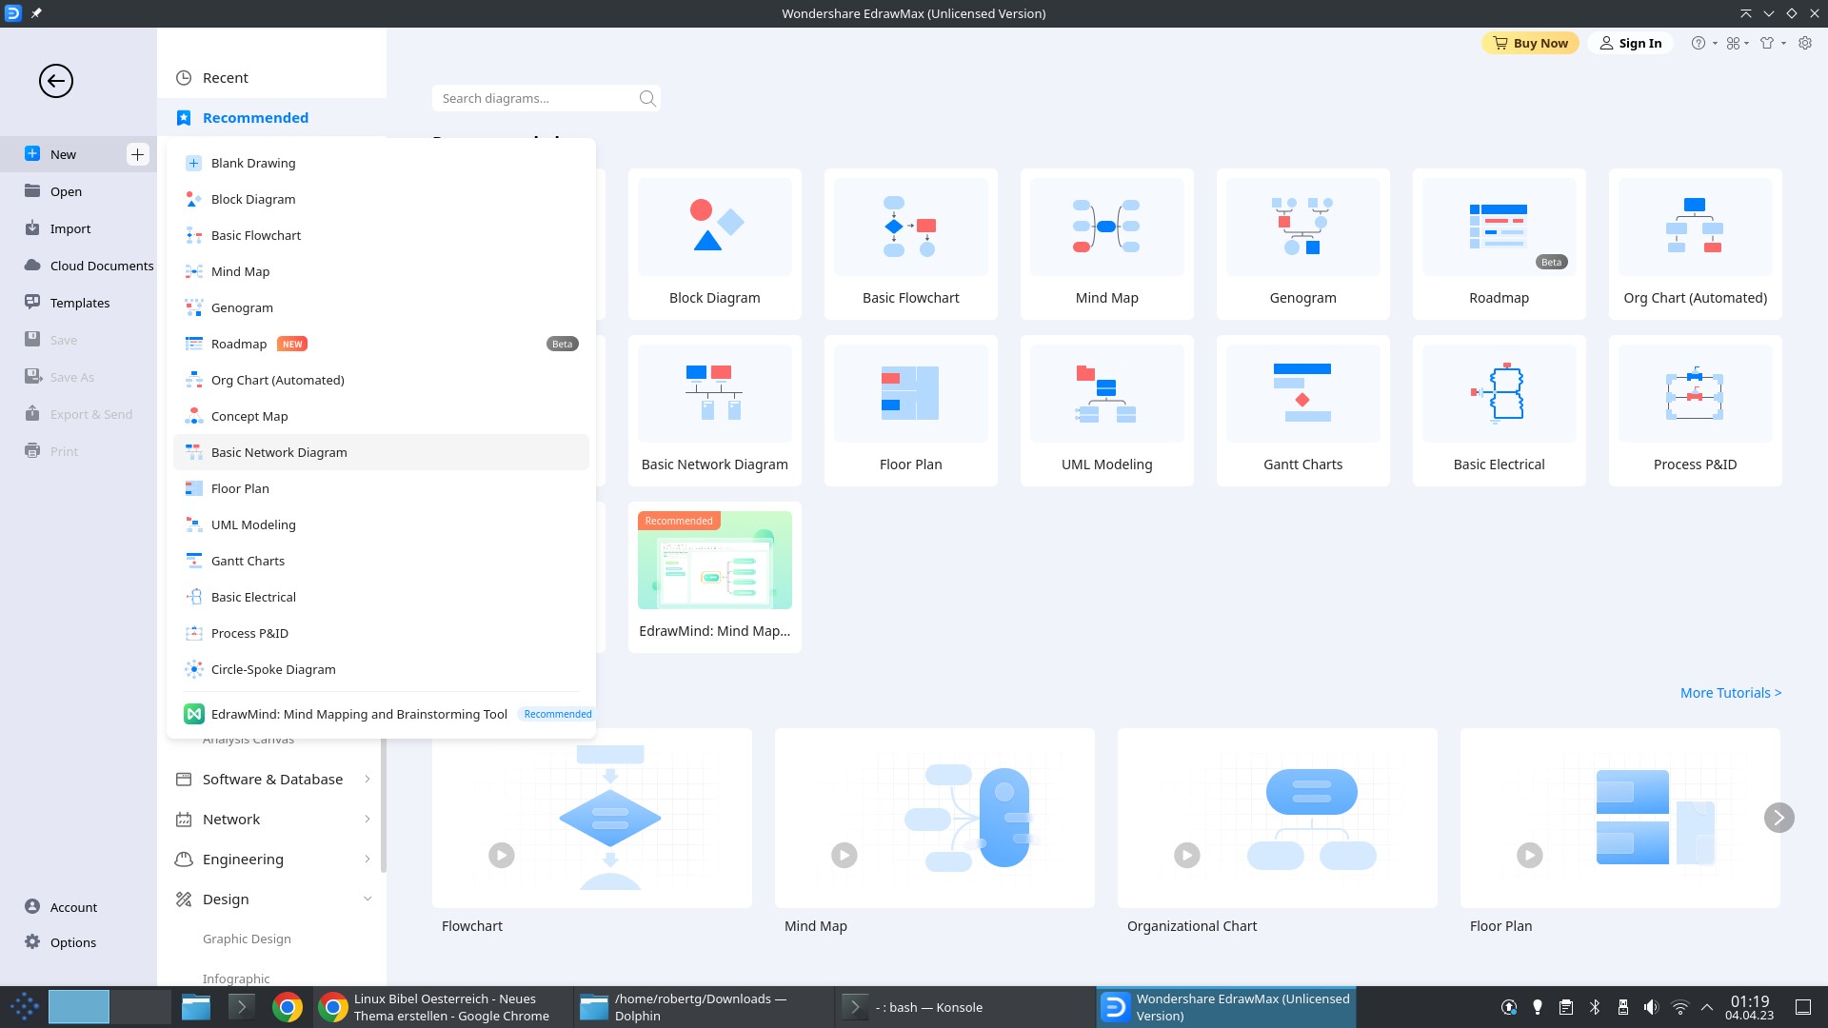Play the Flowchart tutorial video
1828x1028 pixels.
click(502, 855)
